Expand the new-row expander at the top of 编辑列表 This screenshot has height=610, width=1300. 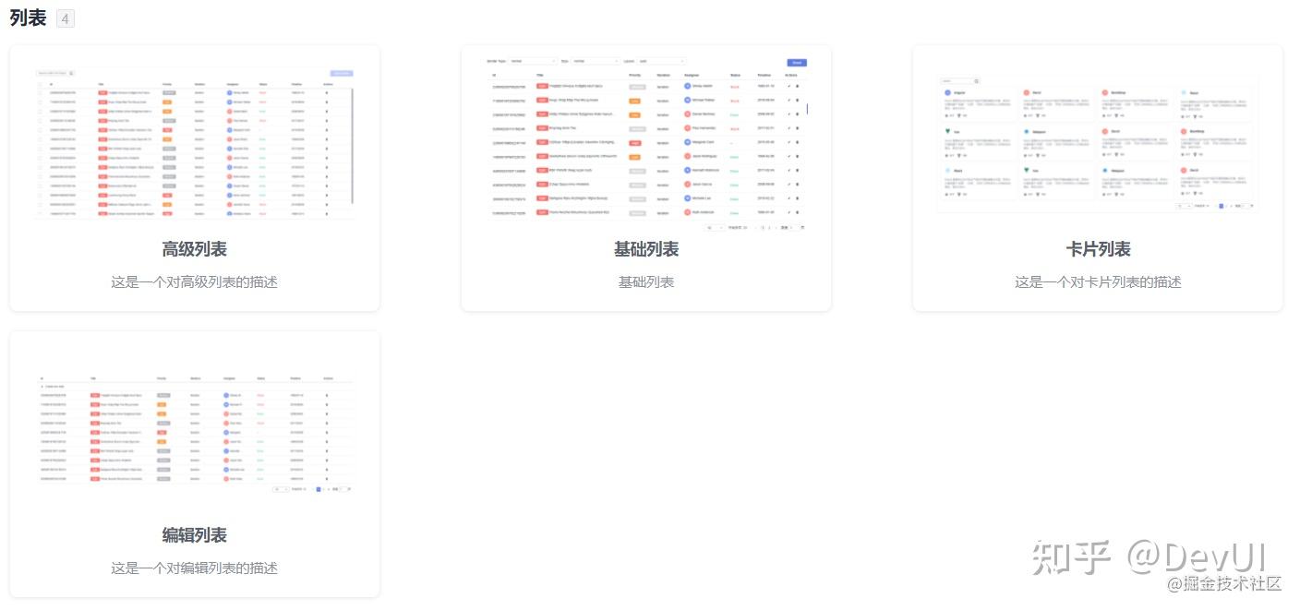41,387
